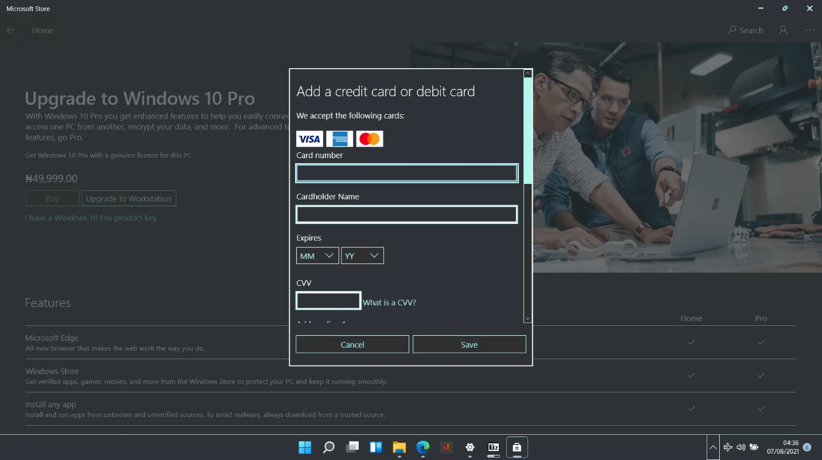Click the 'Install any app' feature row

410,409
